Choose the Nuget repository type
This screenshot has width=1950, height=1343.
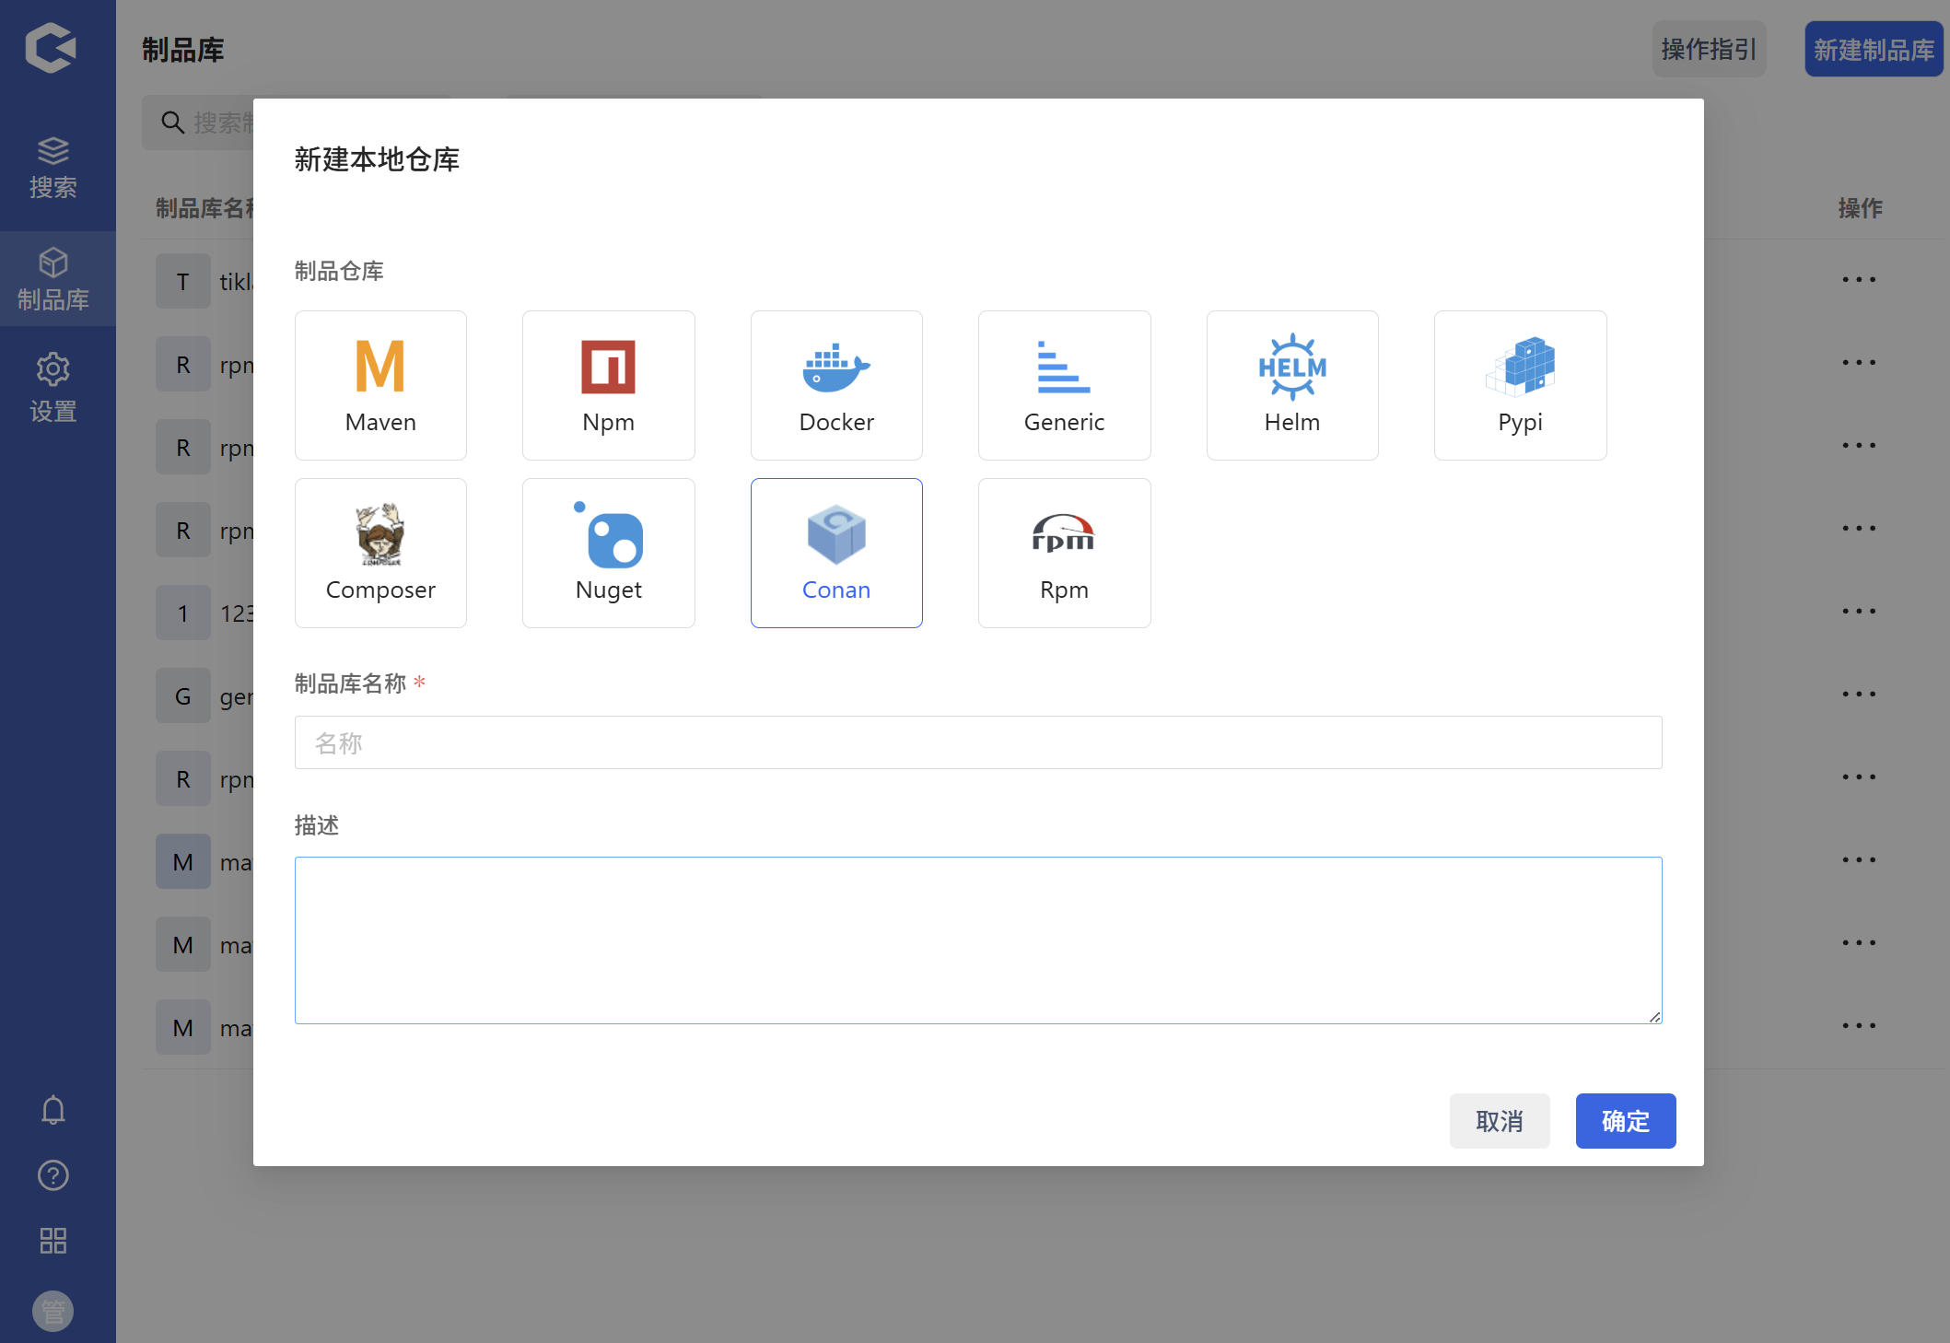tap(608, 553)
